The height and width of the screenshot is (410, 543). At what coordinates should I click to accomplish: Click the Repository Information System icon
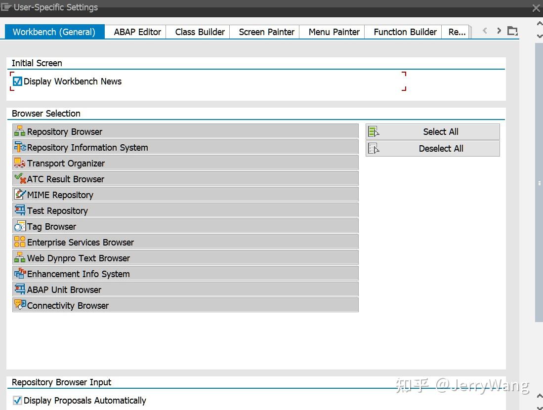pos(19,147)
